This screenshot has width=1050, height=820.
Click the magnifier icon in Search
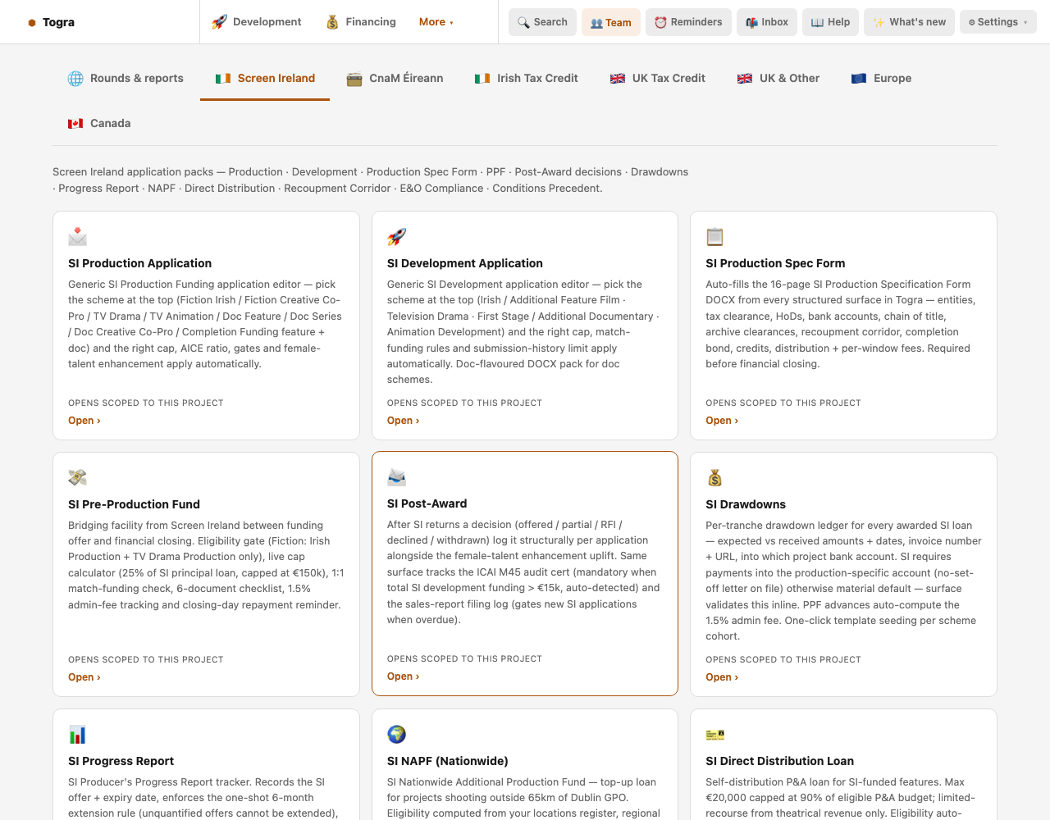click(523, 22)
